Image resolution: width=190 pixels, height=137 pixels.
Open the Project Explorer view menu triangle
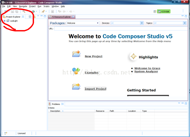[38, 16]
